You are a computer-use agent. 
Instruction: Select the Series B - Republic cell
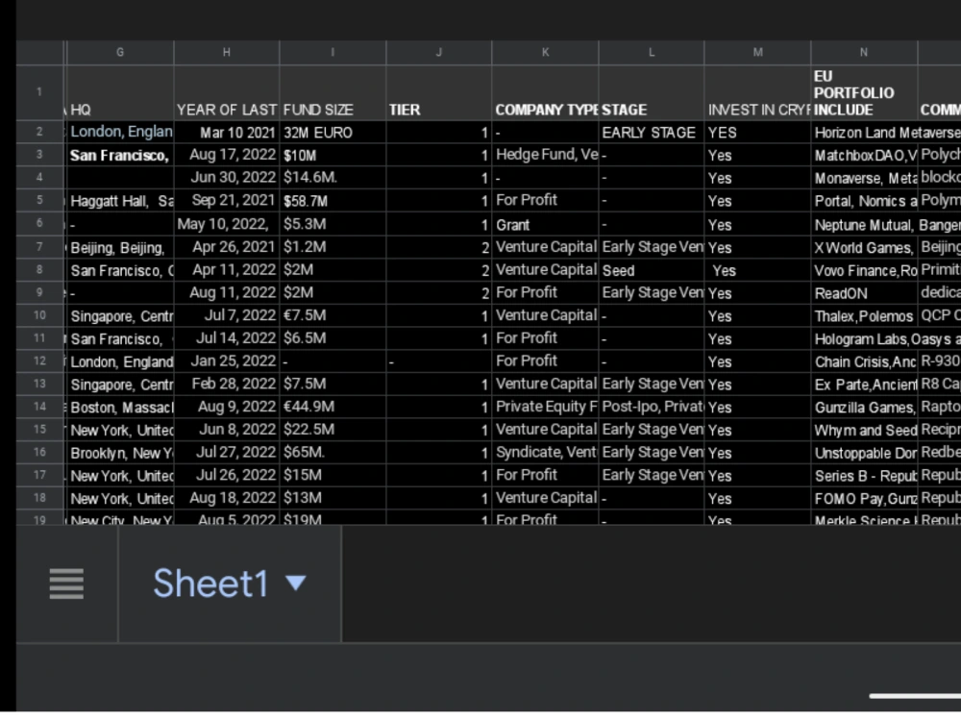864,475
